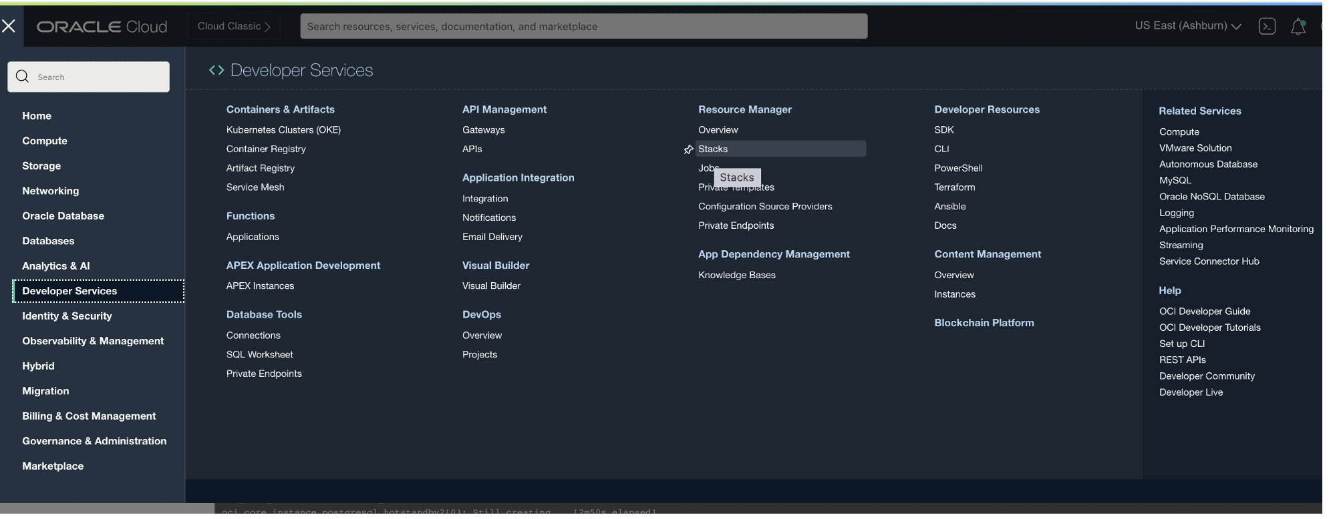Select Observability & Management in the menu
This screenshot has height=519, width=1335.
click(93, 341)
